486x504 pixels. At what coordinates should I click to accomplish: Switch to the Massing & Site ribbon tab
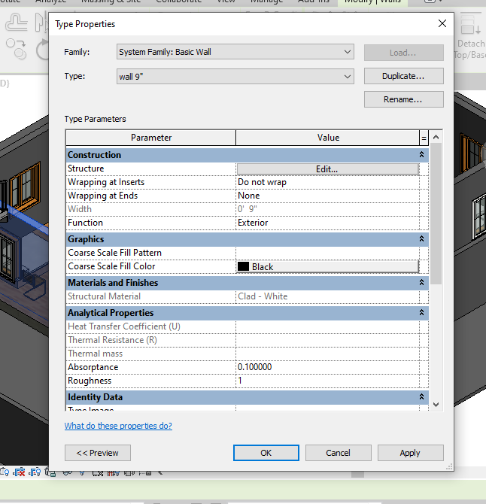111,2
